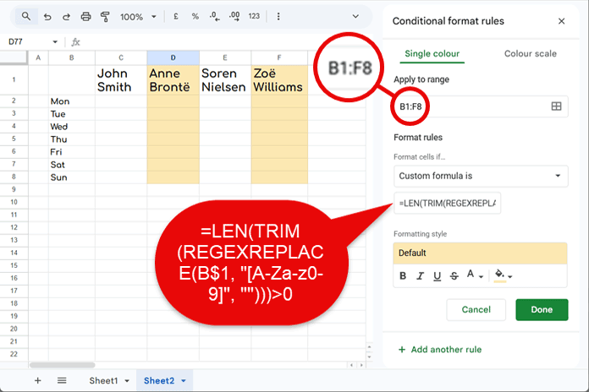
Task: Open the search menus magnifier icon
Action: click(26, 17)
